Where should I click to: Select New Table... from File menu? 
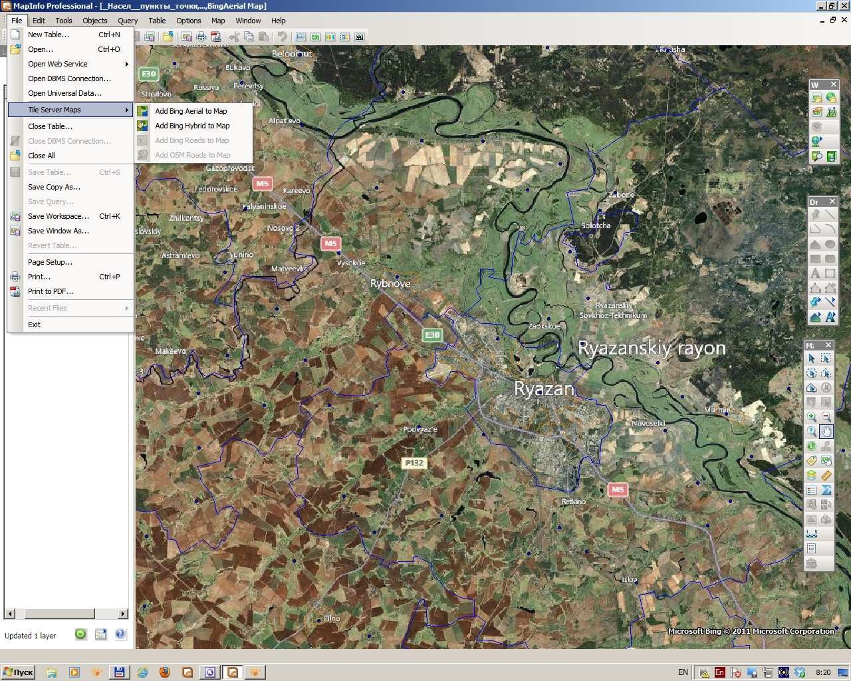[x=70, y=35]
